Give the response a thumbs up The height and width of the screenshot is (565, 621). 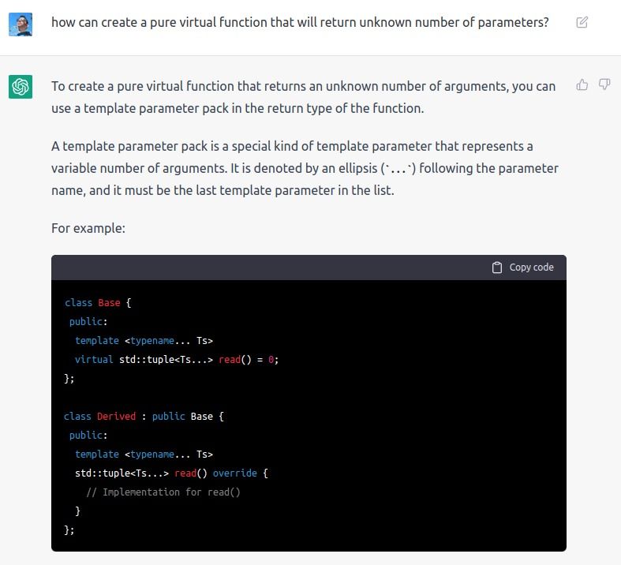582,84
